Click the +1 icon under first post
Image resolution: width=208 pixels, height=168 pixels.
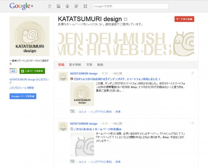coord(73,111)
